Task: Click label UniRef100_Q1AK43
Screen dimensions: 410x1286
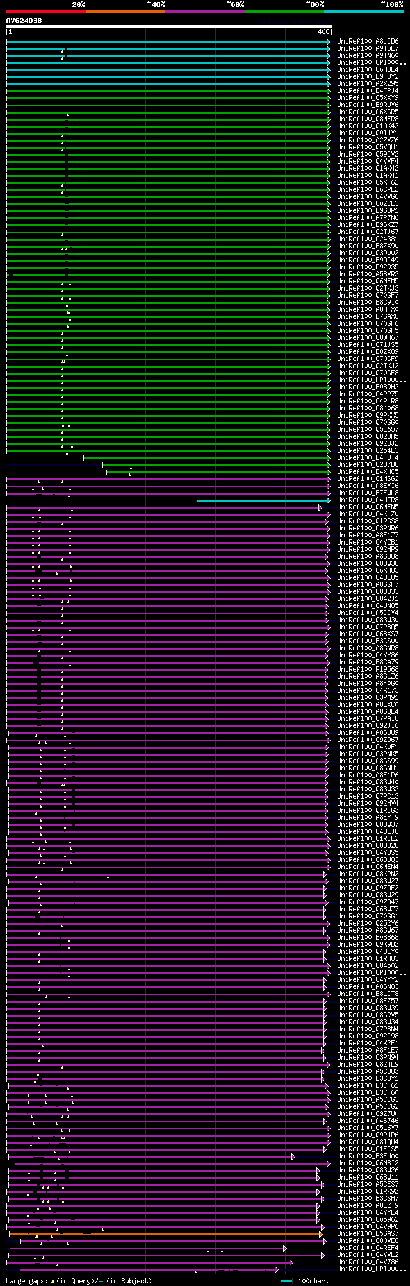Action: pos(368,126)
